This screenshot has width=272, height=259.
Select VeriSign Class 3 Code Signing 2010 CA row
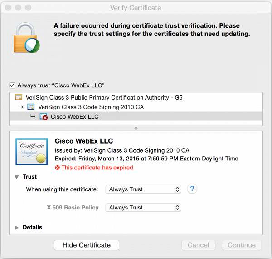136,107
